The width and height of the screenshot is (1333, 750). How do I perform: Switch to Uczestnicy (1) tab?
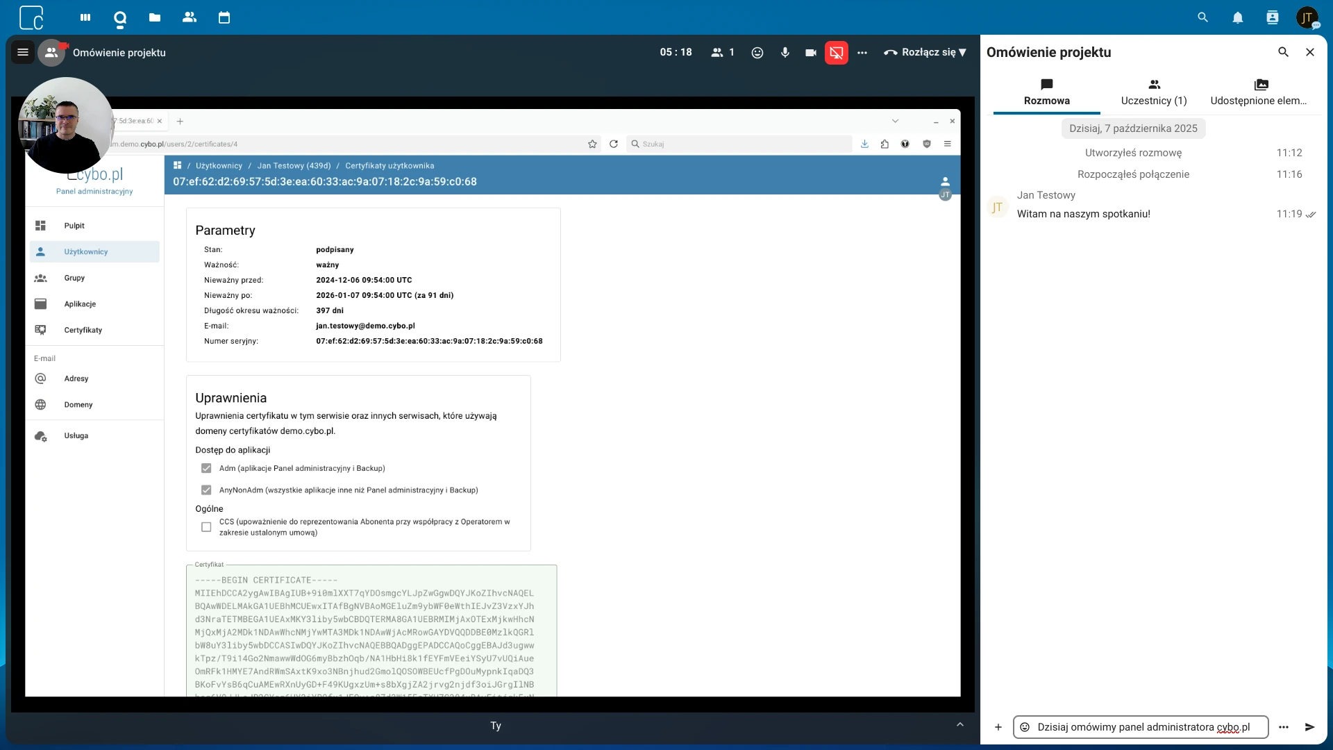[1154, 92]
